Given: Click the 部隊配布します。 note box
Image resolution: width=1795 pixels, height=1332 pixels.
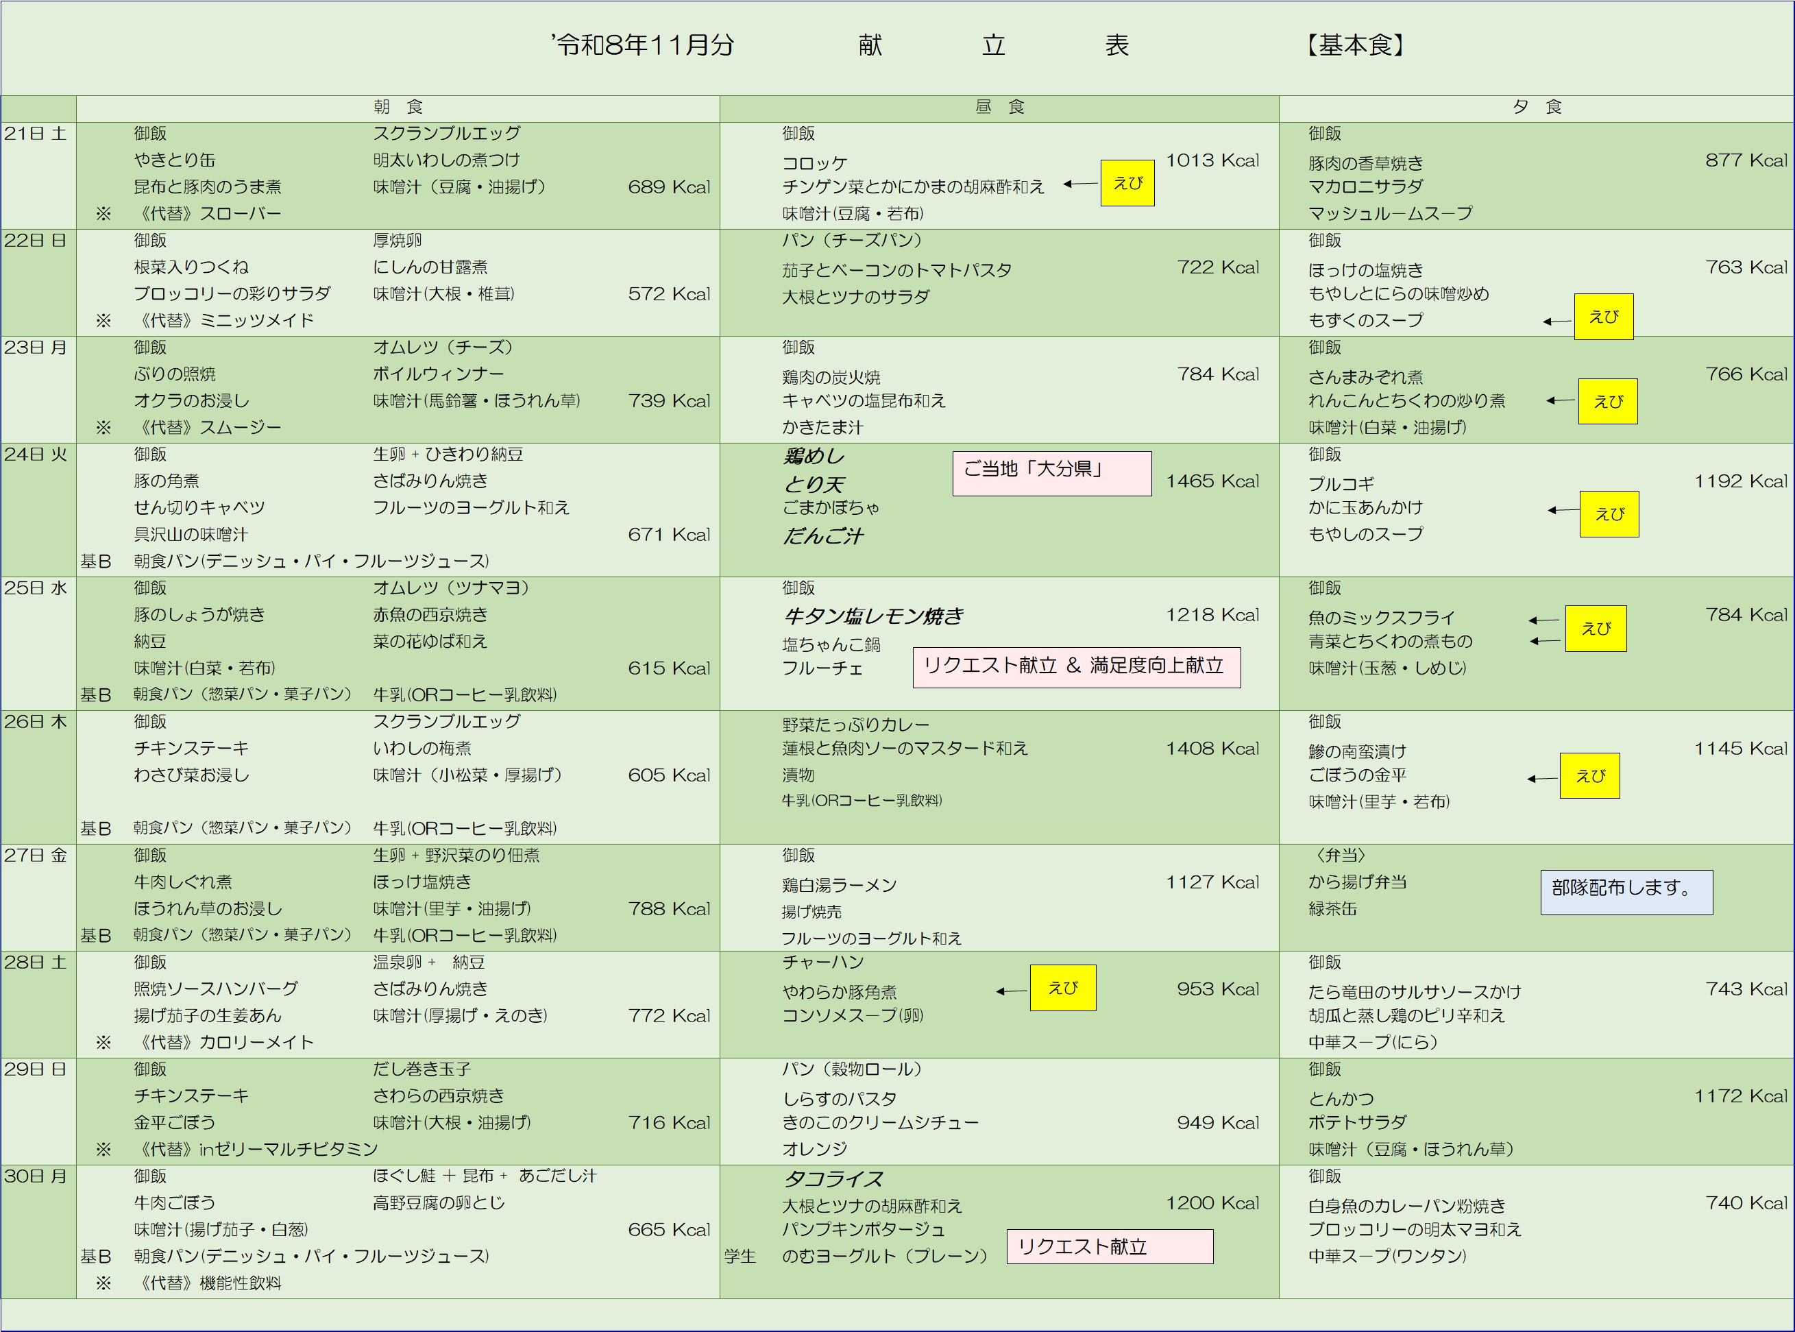Looking at the screenshot, I should [x=1626, y=892].
